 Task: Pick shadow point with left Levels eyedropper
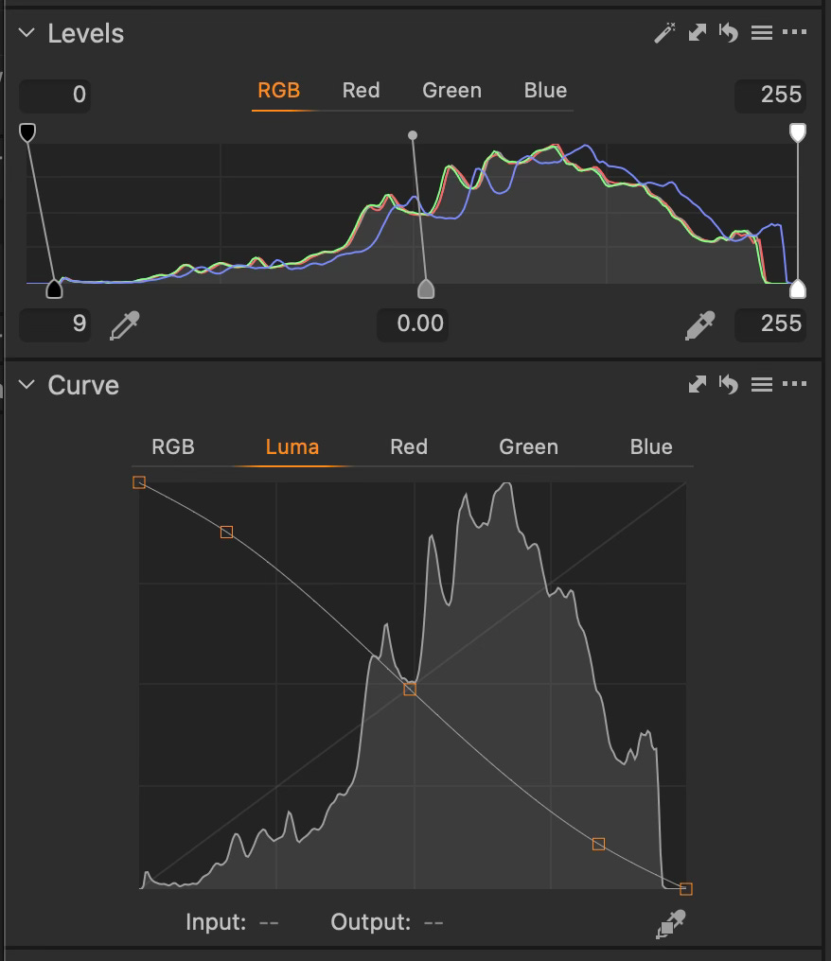[x=125, y=324]
